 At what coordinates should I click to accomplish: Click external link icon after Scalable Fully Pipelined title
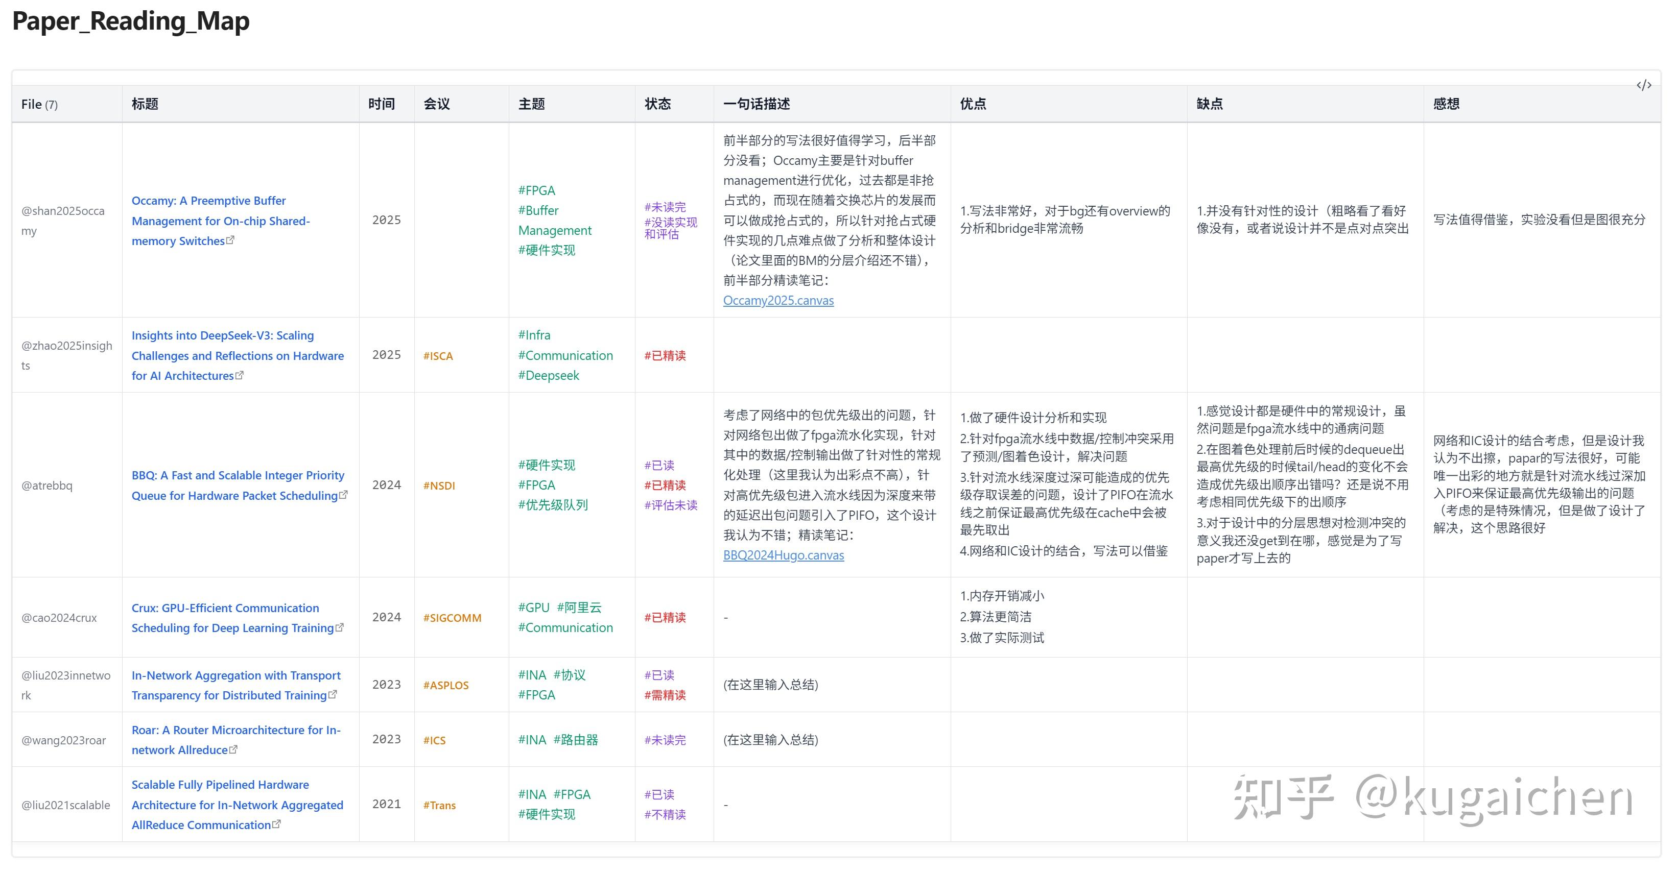pyautogui.click(x=276, y=824)
